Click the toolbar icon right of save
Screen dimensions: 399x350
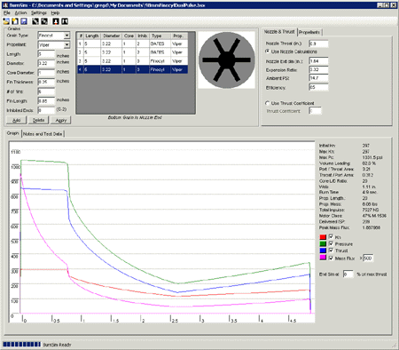click(35, 21)
